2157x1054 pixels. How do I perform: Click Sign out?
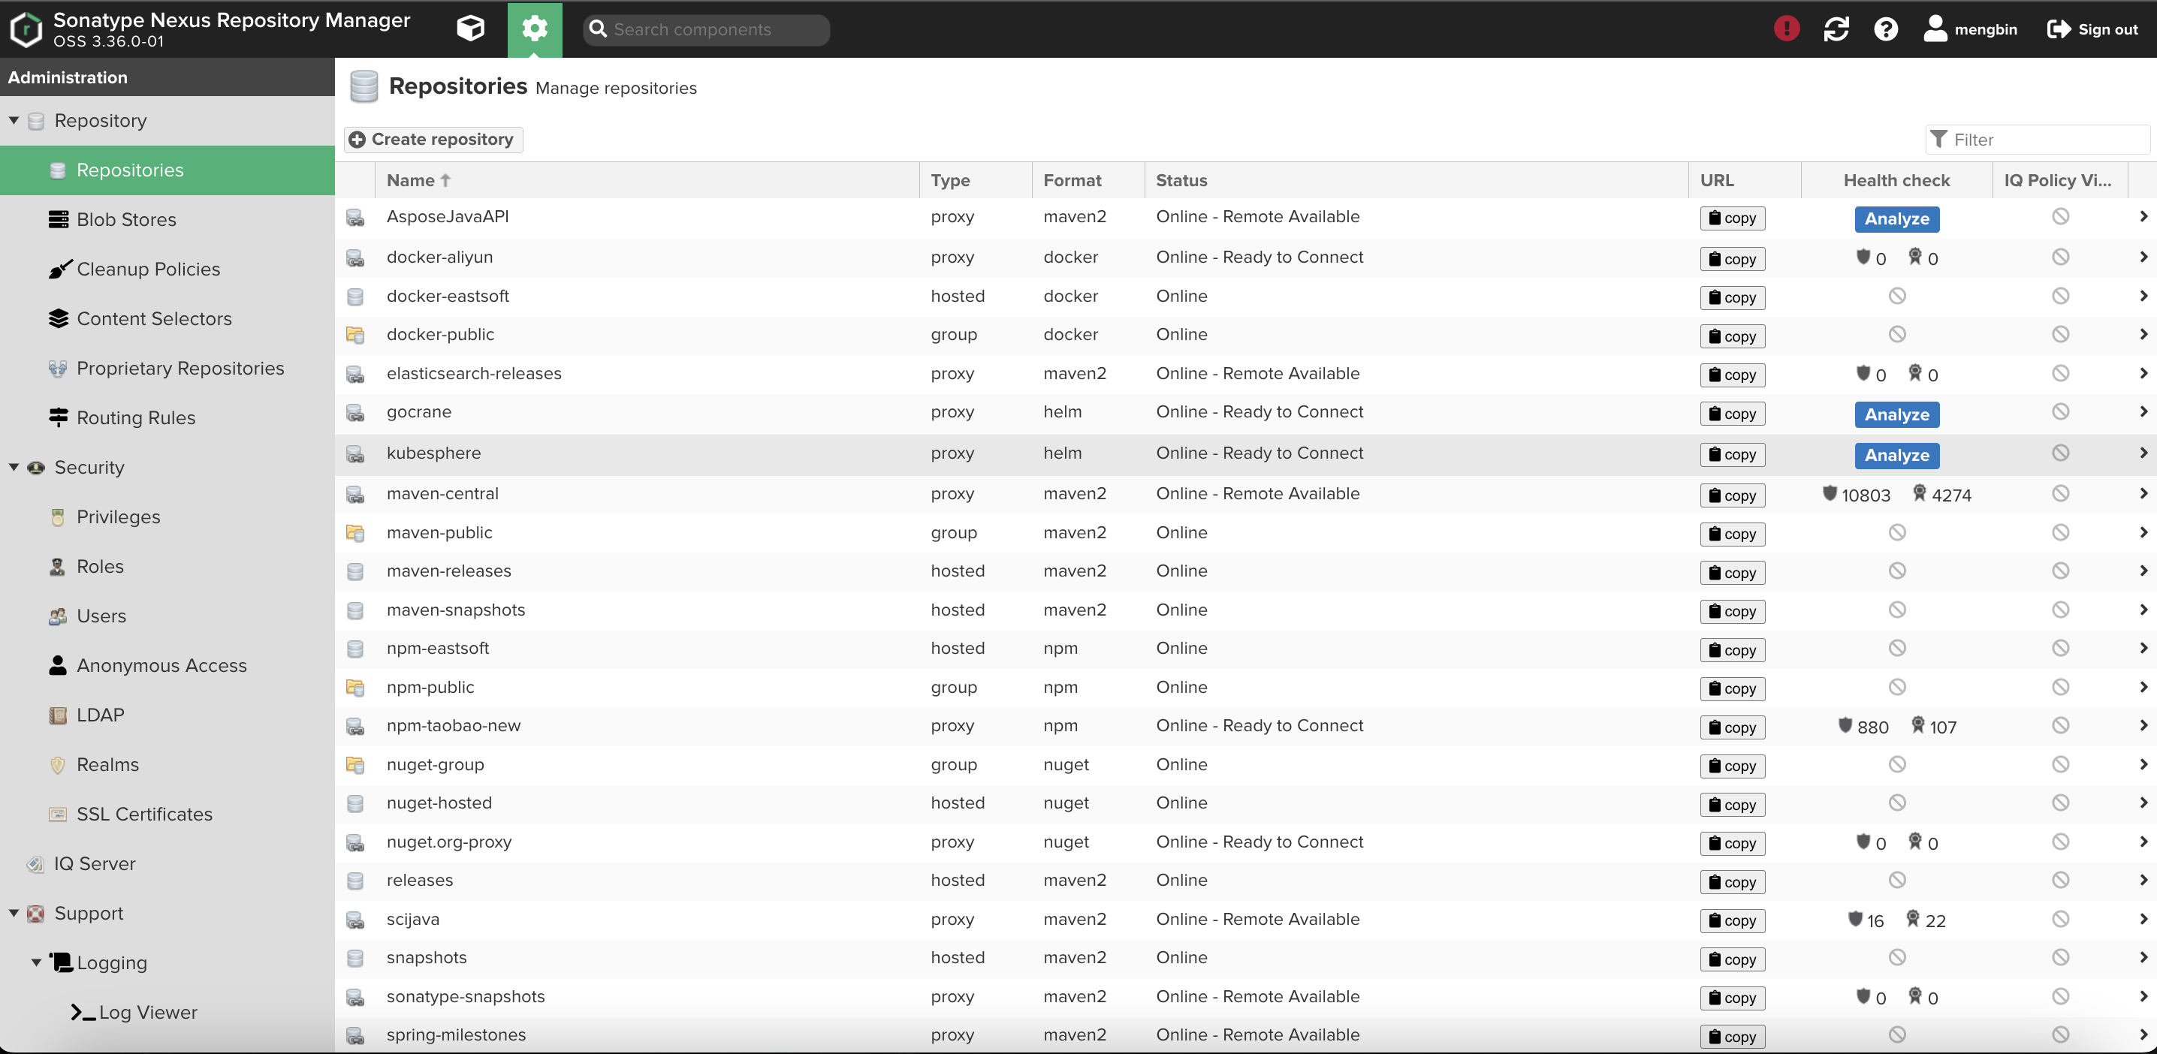coord(2092,29)
